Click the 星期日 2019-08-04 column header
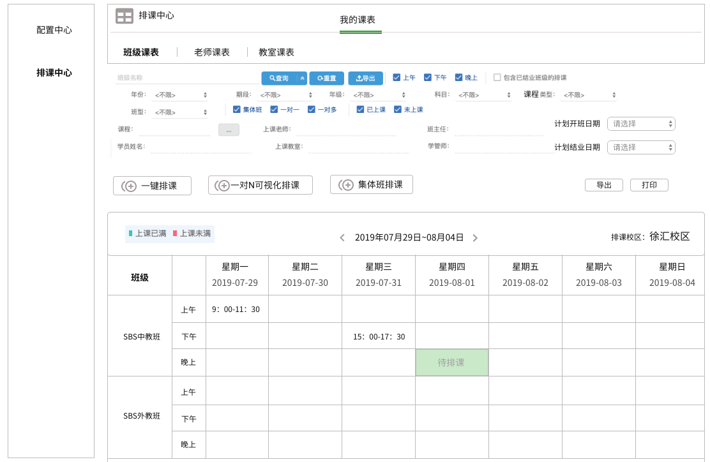Image resolution: width=710 pixels, height=462 pixels. tap(672, 274)
